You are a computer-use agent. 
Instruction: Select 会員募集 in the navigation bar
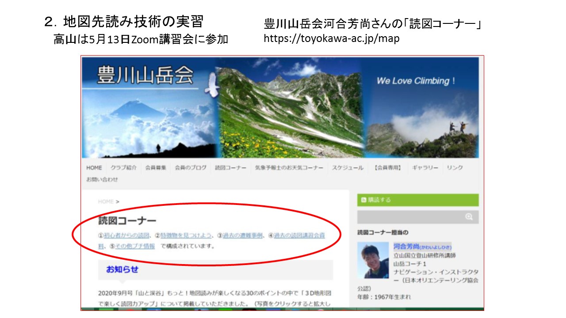pos(156,168)
